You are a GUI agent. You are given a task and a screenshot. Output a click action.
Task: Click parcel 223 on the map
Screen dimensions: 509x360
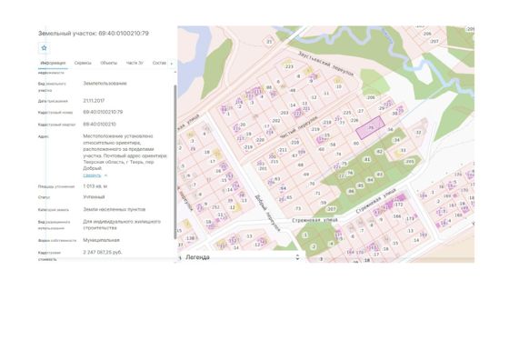289,66
